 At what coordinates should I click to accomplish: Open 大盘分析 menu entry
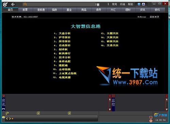(x=65, y=33)
